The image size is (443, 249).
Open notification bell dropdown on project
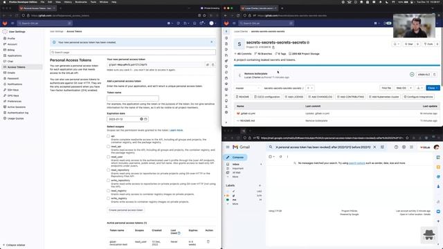(397, 44)
